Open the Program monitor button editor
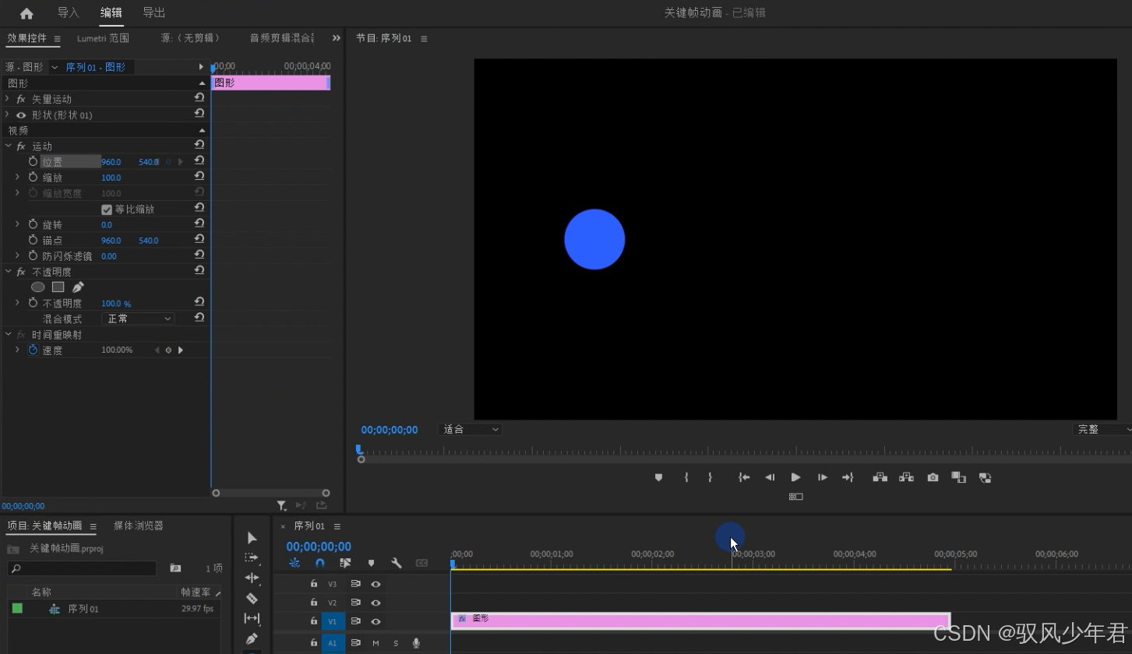The width and height of the screenshot is (1132, 654). (x=795, y=496)
